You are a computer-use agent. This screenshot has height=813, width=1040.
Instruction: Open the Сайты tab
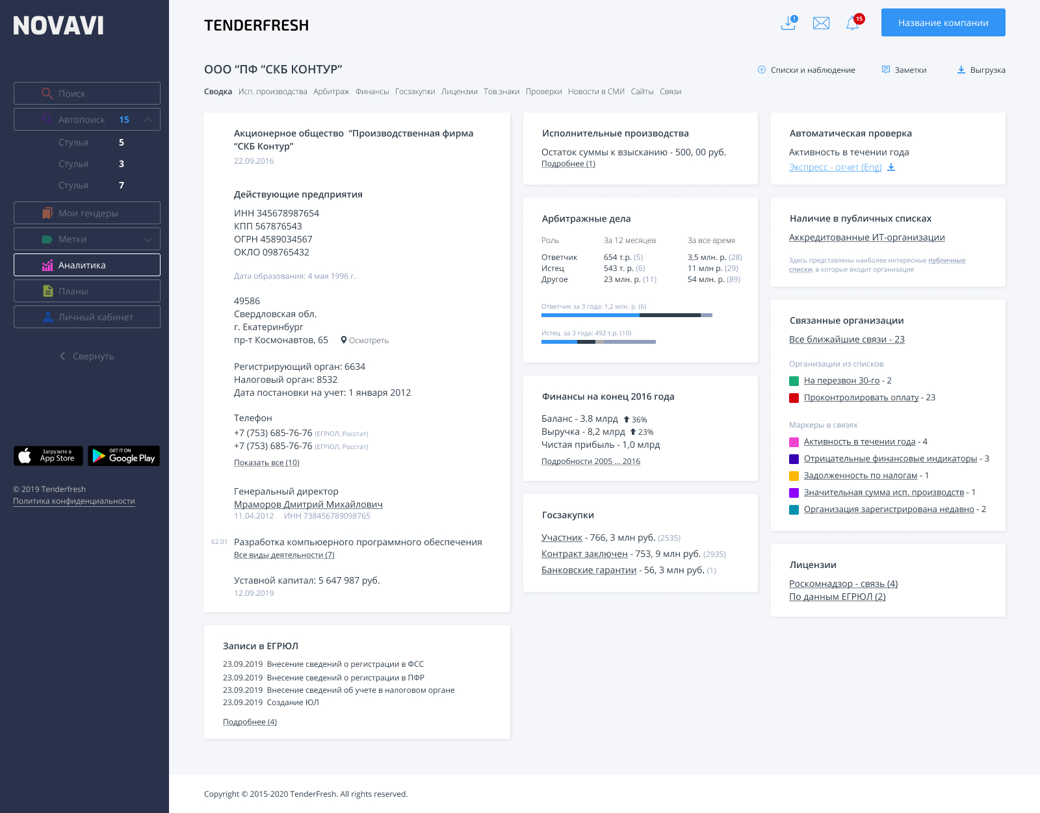click(642, 92)
